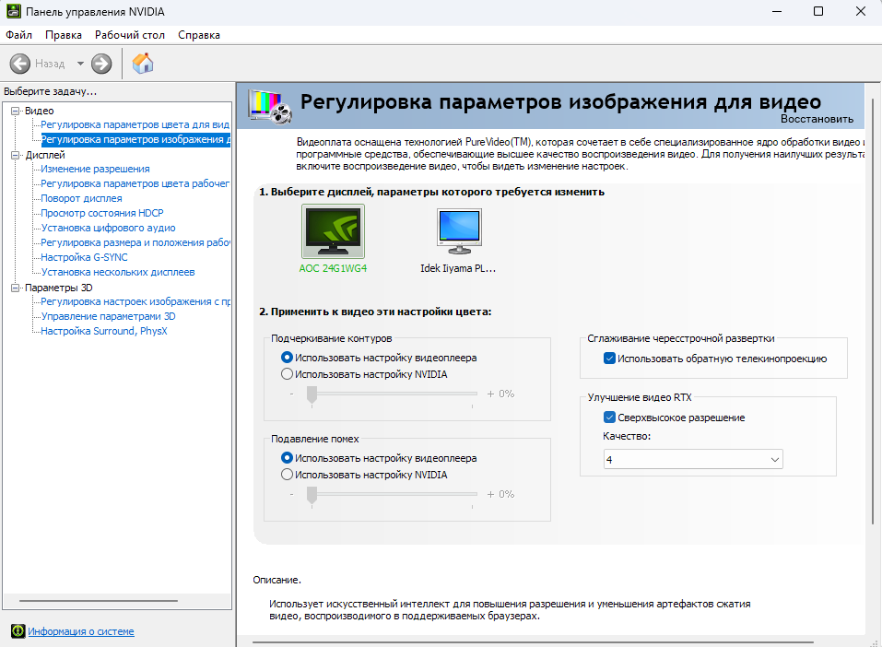
Task: Click the task tree horizontal scrollbar
Action: tap(99, 601)
